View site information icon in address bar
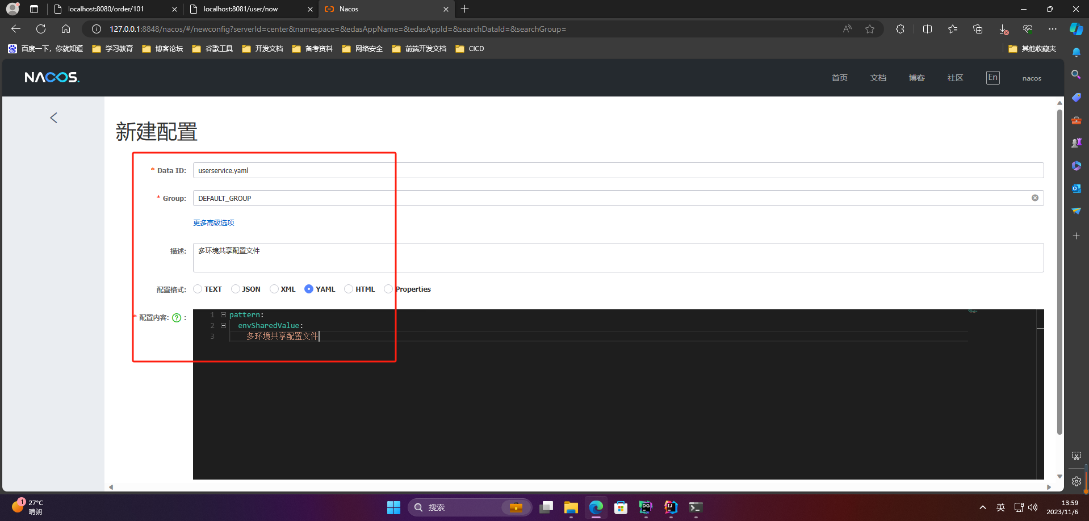Image resolution: width=1089 pixels, height=521 pixels. click(97, 29)
